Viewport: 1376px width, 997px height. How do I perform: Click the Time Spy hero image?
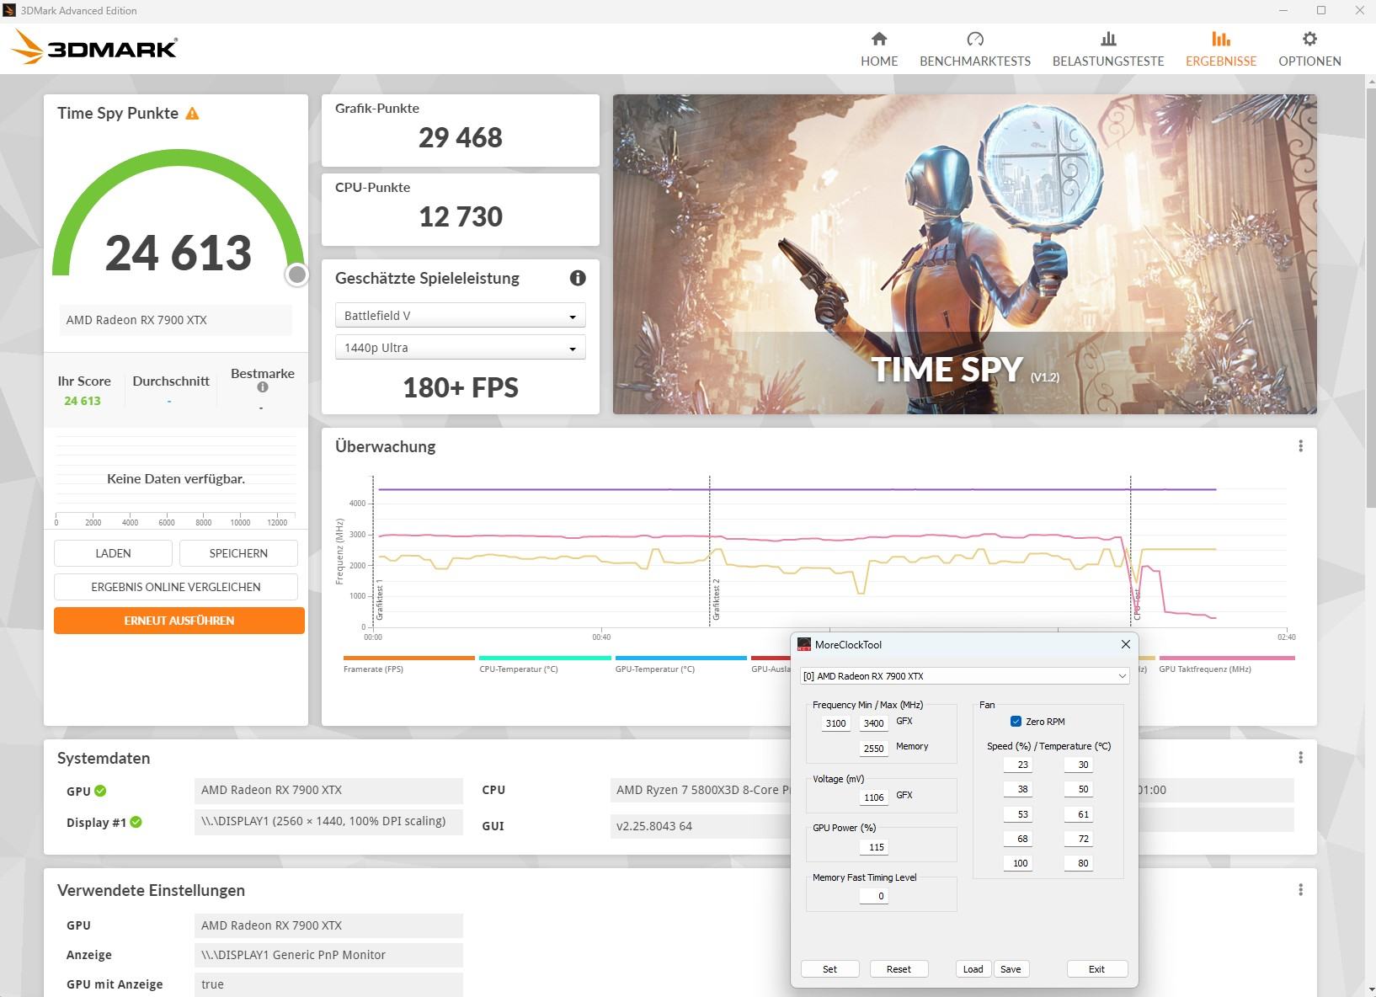tap(964, 254)
